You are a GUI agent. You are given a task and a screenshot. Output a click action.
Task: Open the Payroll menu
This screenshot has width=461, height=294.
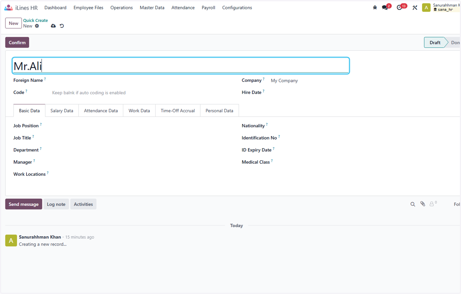click(x=208, y=8)
